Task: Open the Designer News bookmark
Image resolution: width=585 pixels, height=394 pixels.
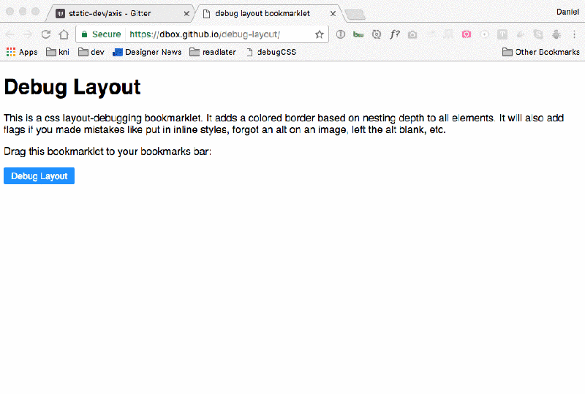Action: [147, 52]
